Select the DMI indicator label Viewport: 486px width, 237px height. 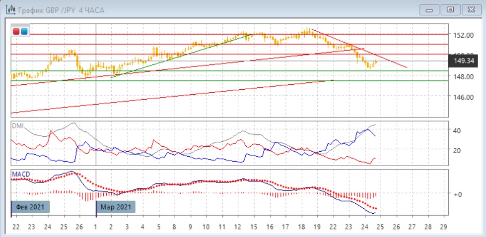tap(17, 126)
